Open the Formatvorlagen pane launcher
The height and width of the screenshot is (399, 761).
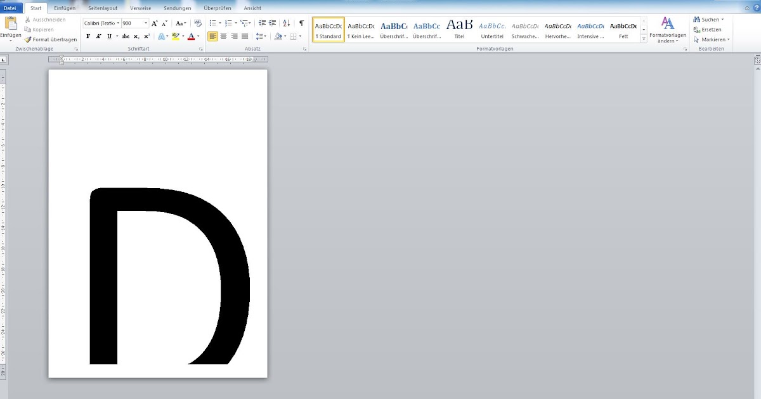point(686,49)
